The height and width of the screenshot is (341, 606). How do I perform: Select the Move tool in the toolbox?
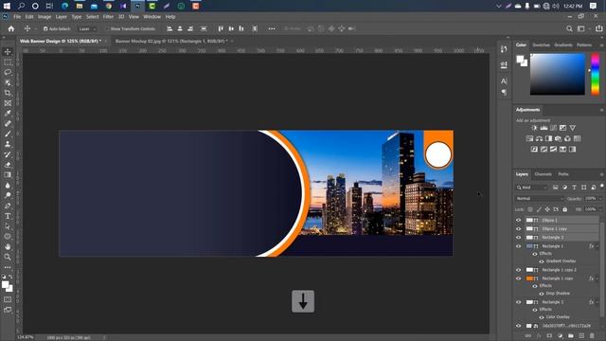(8, 52)
